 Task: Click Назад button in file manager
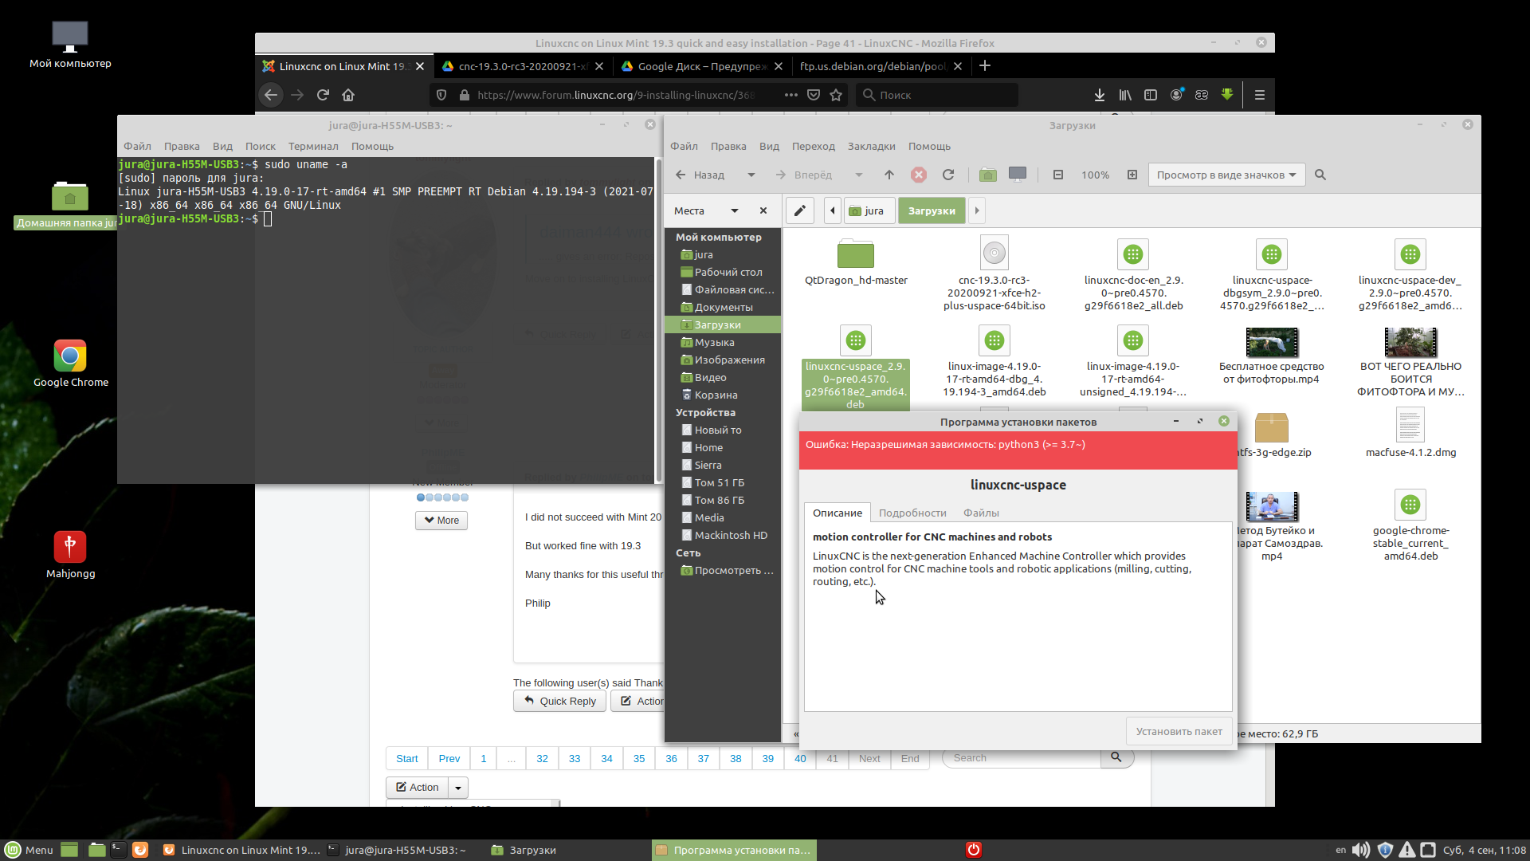700,175
